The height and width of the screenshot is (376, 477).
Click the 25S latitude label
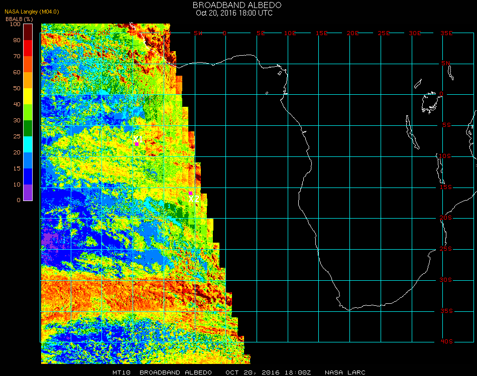[446, 249]
